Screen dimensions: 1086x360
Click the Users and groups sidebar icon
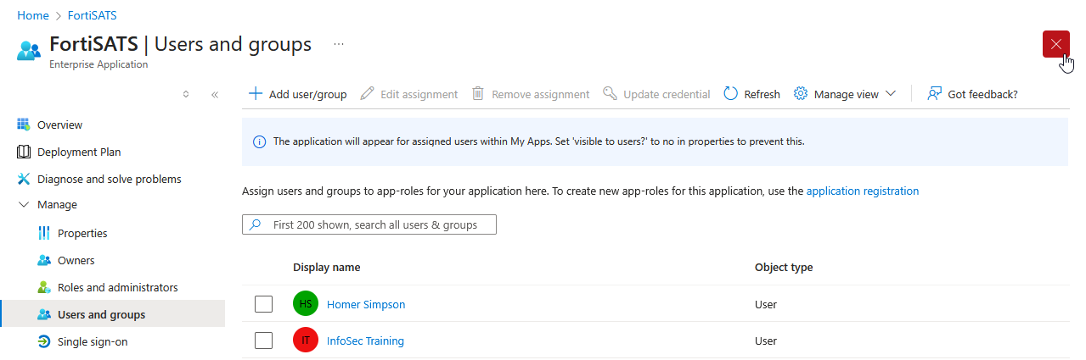[x=44, y=314]
